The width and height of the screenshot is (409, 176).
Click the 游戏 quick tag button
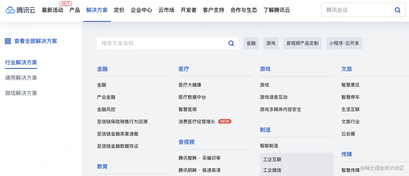[271, 43]
